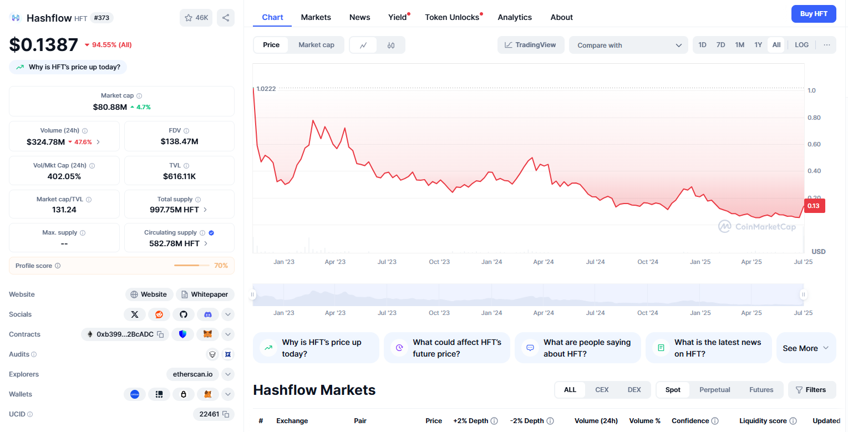
Task: Set chart range to 1M
Action: click(739, 45)
